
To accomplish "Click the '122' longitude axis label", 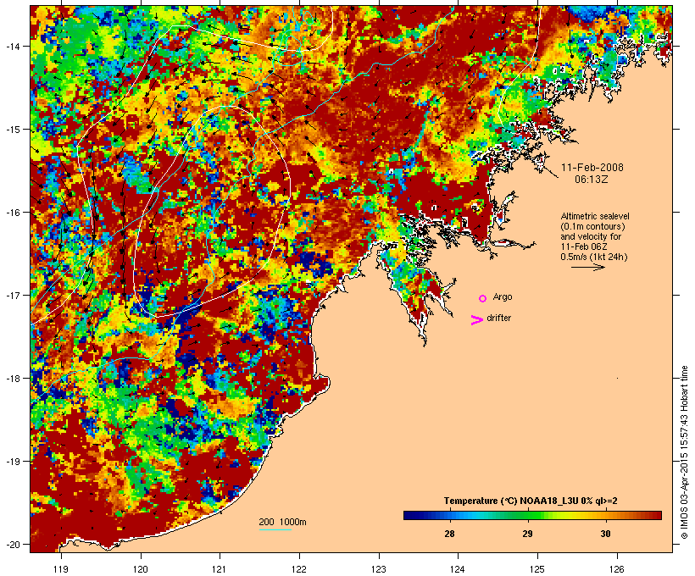I will click(x=299, y=569).
